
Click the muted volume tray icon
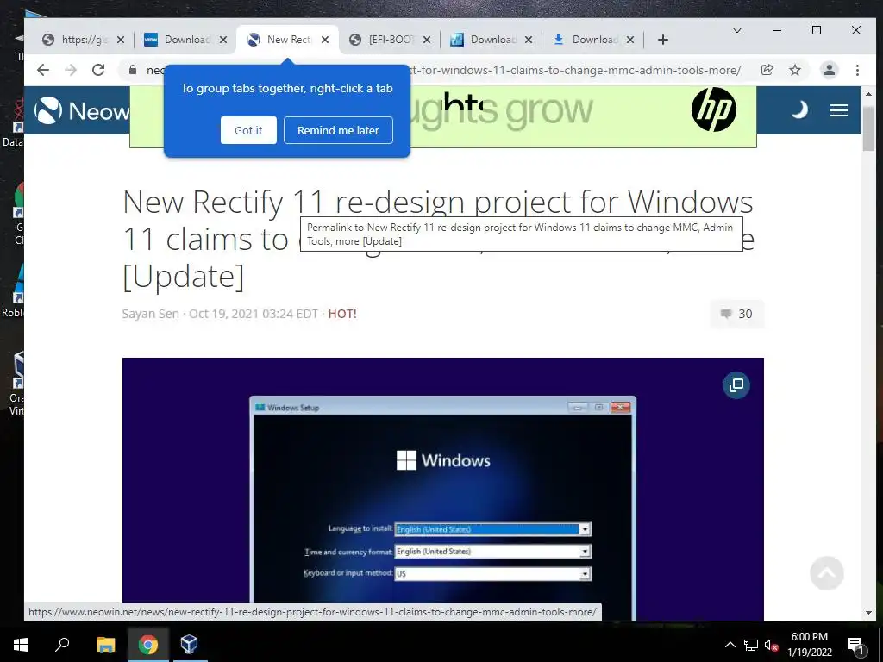pyautogui.click(x=771, y=645)
